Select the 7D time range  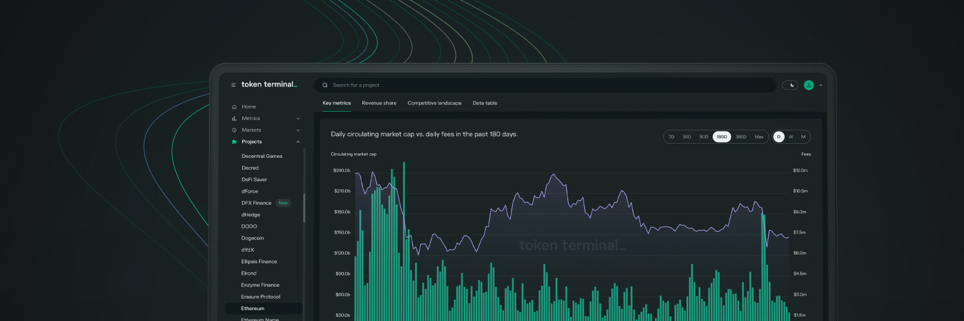[672, 137]
